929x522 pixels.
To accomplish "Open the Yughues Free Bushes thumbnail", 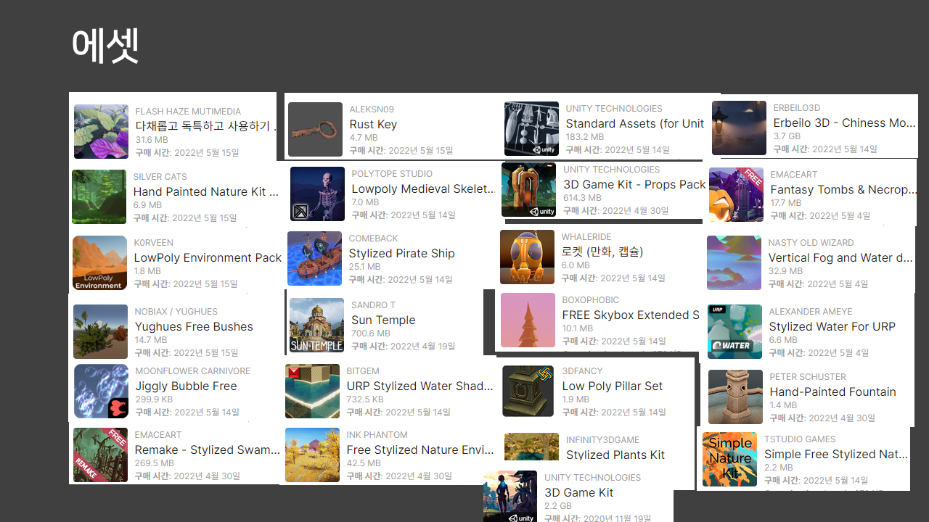I will 100,331.
